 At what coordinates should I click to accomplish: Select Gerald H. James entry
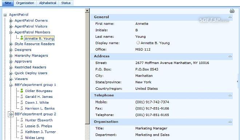(x=39, y=97)
